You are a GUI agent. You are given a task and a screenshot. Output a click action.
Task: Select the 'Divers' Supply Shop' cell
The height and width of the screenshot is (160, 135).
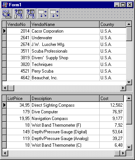click(65, 58)
